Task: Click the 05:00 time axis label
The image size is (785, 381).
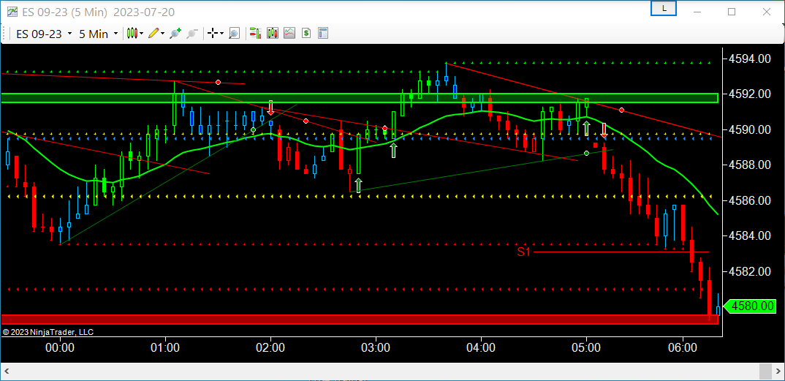Action: (586, 347)
